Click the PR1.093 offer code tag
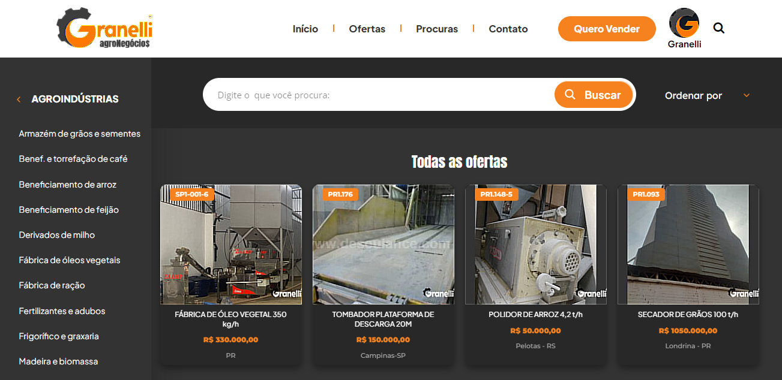The image size is (782, 380). pyautogui.click(x=646, y=194)
